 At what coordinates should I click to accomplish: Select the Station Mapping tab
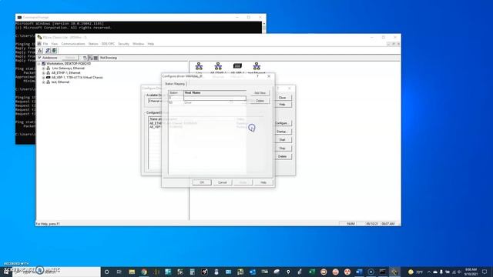click(x=175, y=84)
